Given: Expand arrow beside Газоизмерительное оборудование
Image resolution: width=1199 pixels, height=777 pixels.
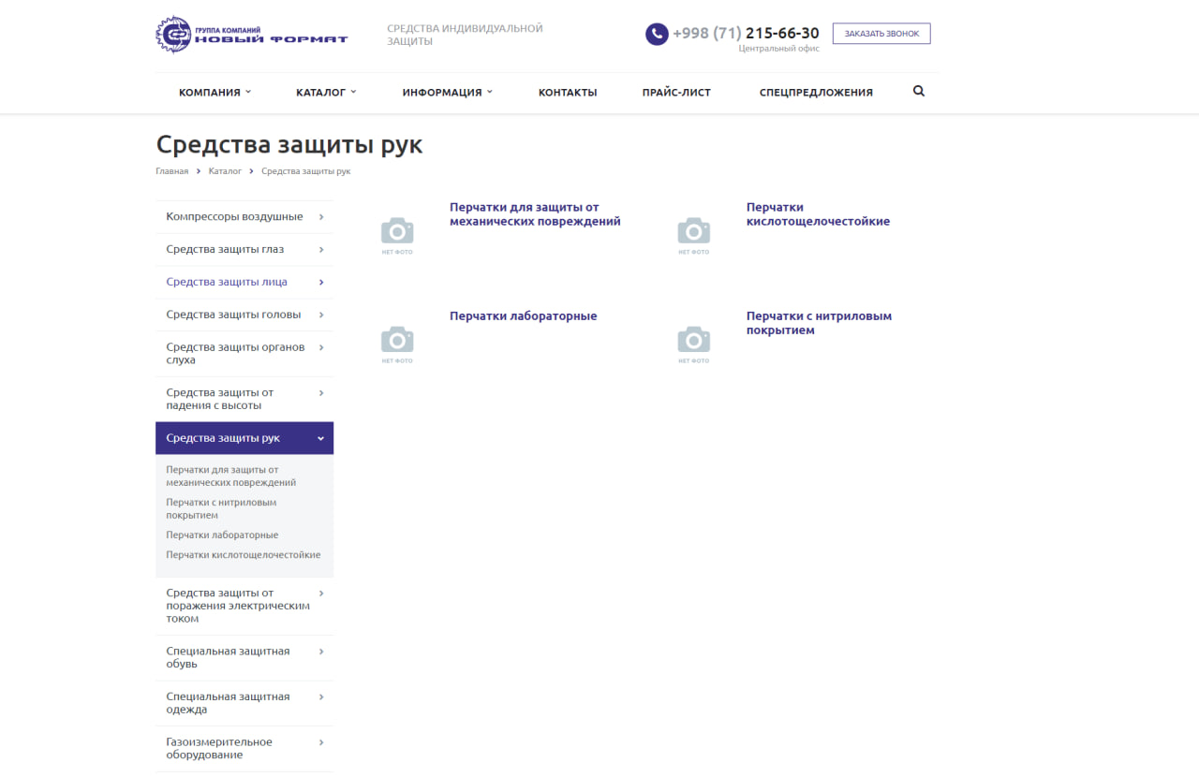Looking at the screenshot, I should tap(321, 742).
